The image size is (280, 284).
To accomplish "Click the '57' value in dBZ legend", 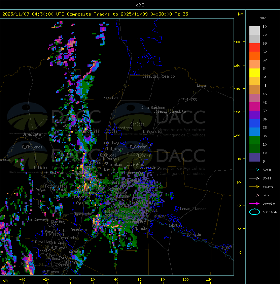I will point(265,60).
